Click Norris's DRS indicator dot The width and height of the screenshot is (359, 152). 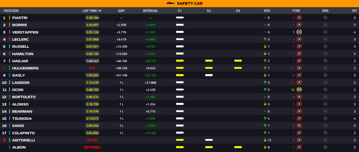(325, 25)
